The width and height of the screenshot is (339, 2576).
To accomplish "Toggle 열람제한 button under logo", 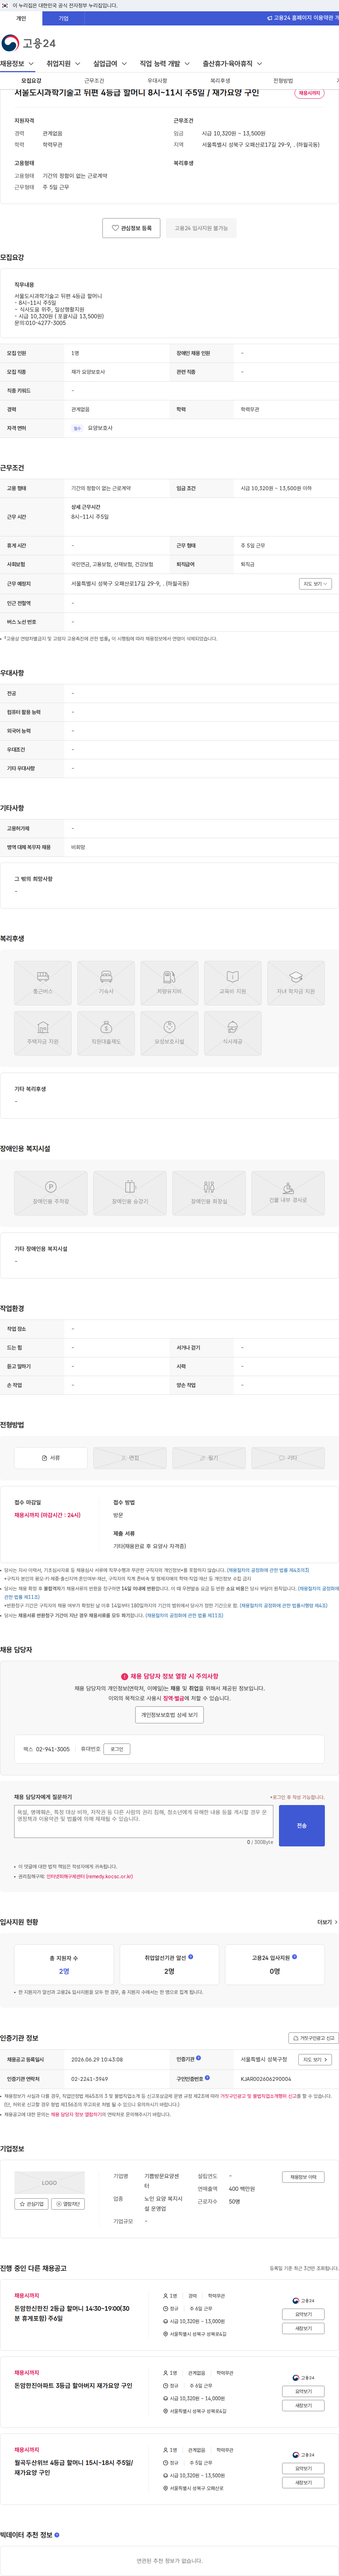I will point(68,2204).
